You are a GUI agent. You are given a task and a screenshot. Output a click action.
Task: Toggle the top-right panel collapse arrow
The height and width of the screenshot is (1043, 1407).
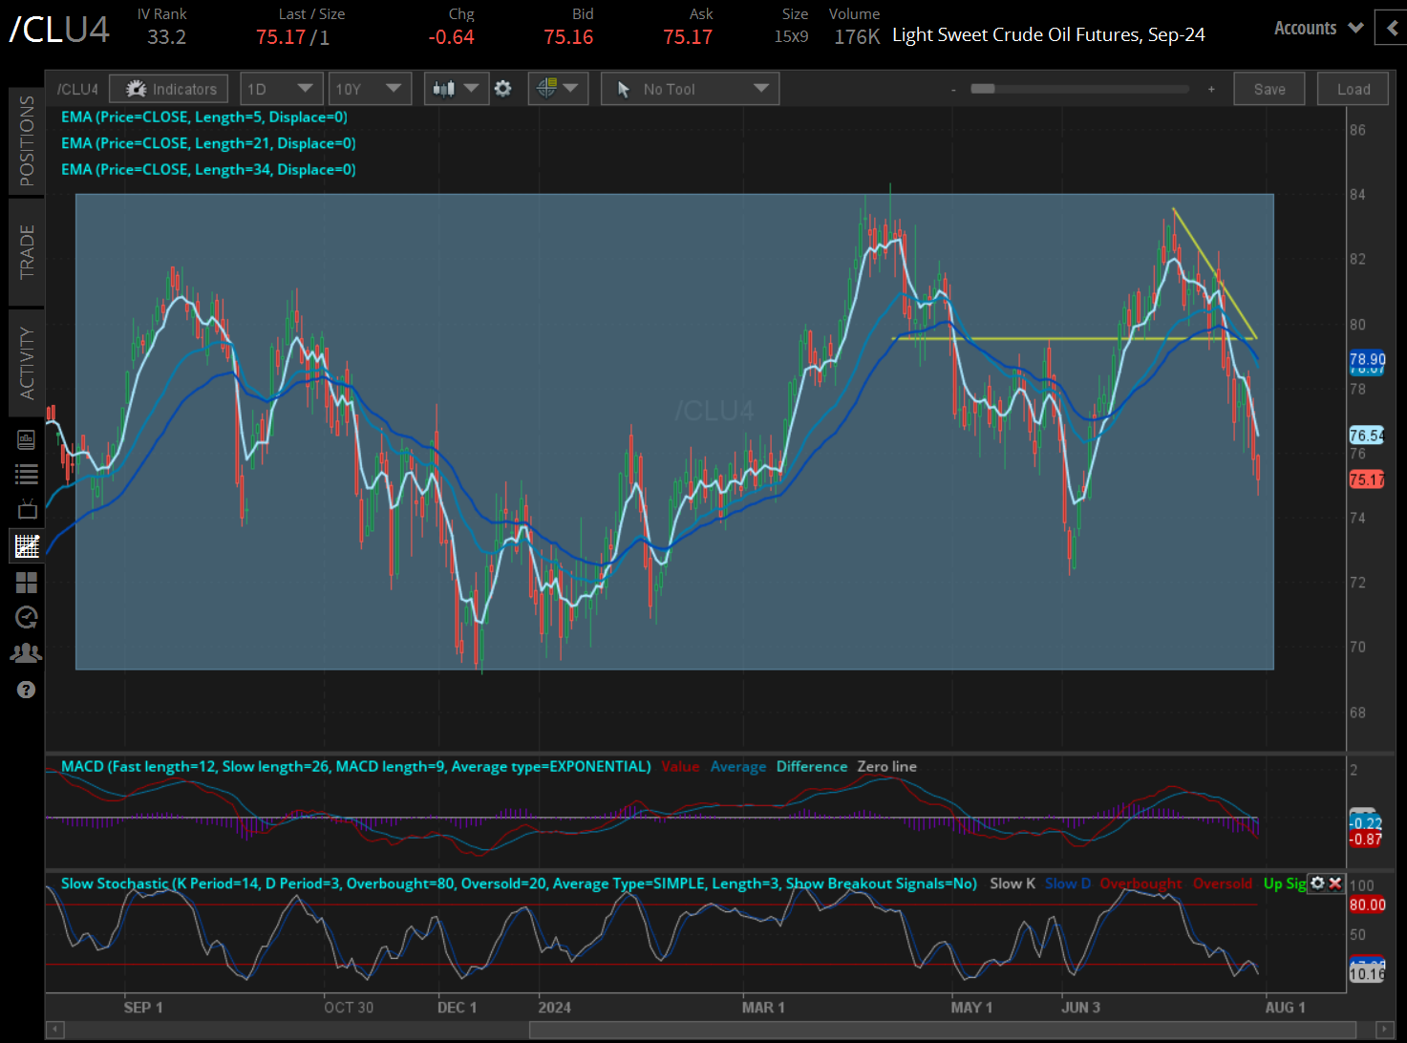(x=1391, y=28)
